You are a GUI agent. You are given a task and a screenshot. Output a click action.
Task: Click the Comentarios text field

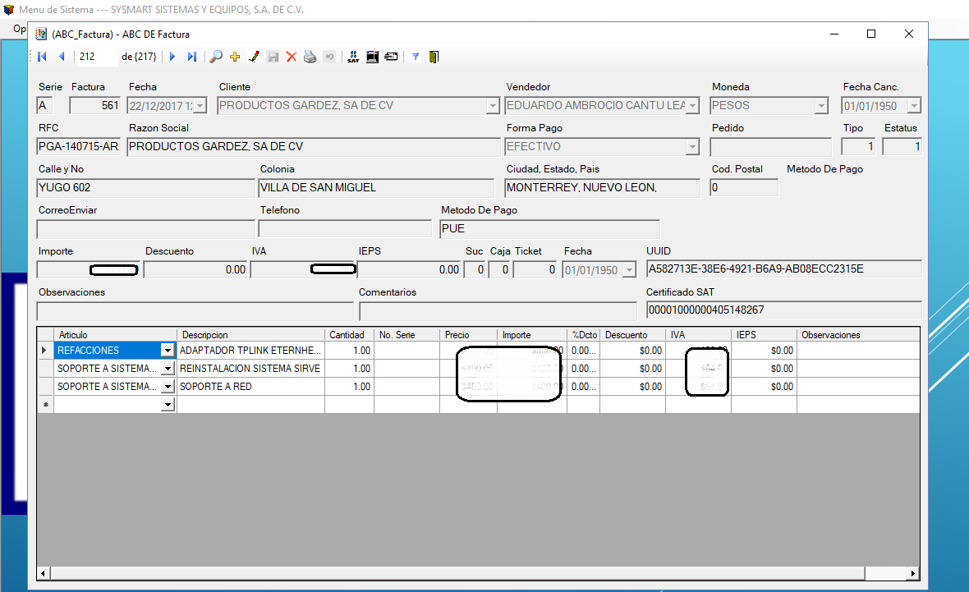click(x=498, y=311)
